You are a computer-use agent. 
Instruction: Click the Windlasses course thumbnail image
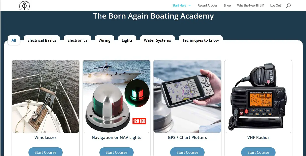(x=46, y=96)
